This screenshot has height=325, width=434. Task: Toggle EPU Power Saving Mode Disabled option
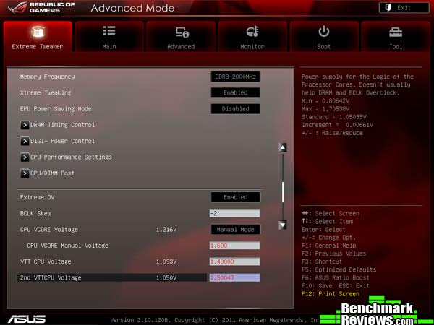235,108
